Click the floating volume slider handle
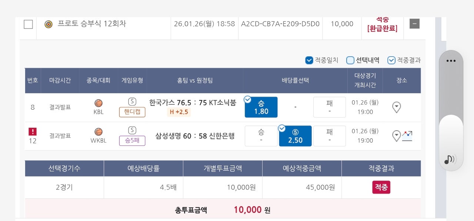The width and height of the screenshot is (474, 221). tap(451, 133)
